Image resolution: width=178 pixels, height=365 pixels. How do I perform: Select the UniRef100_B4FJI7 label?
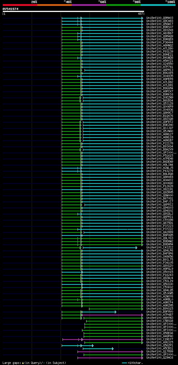160,201
